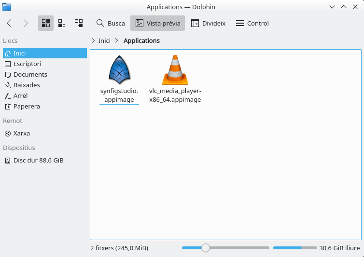The width and height of the screenshot is (364, 257).
Task: Open Xarxa network location
Action: [45, 134]
